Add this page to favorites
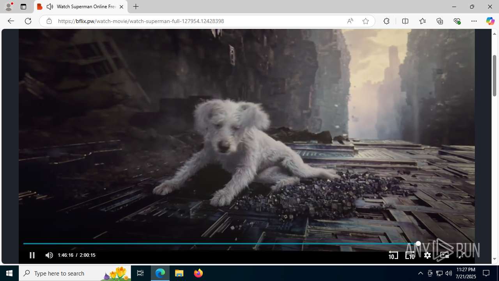 coord(365,21)
